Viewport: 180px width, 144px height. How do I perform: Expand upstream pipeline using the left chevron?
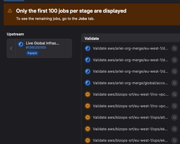tap(11, 49)
